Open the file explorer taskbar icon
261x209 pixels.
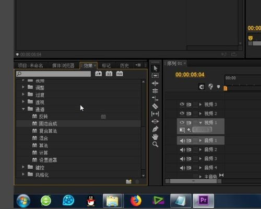112,201
